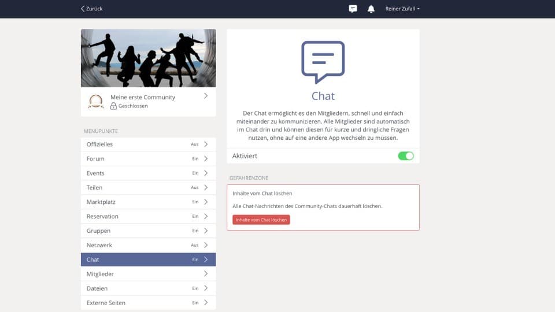The image size is (555, 312).
Task: Open the Forum menu item
Action: point(149,159)
